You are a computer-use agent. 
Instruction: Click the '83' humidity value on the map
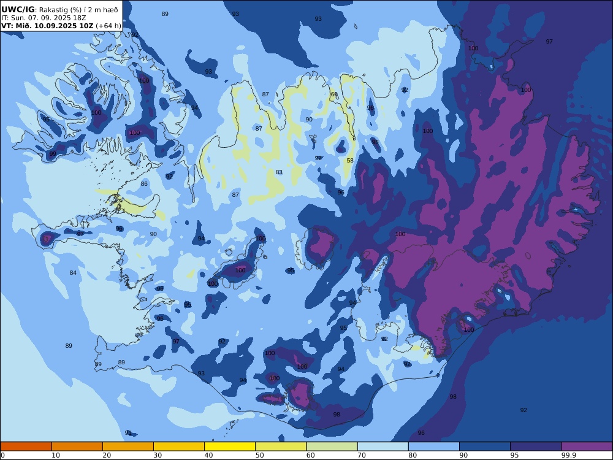pos(279,172)
